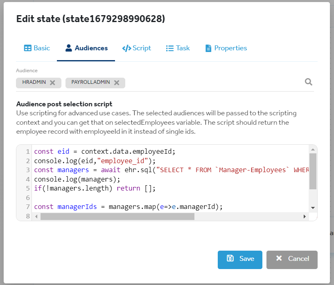The width and height of the screenshot is (334, 285).
Task: Remove the PAYROLLADMIN audience tag
Action: 117,83
